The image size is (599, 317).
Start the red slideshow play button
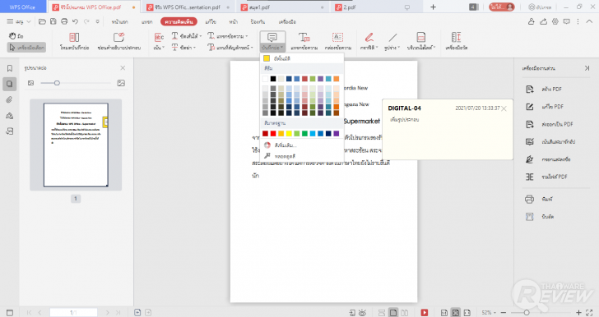[x=424, y=312]
